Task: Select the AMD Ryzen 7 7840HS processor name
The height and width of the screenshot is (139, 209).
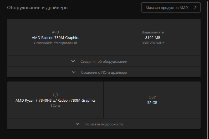Action: click(55, 100)
